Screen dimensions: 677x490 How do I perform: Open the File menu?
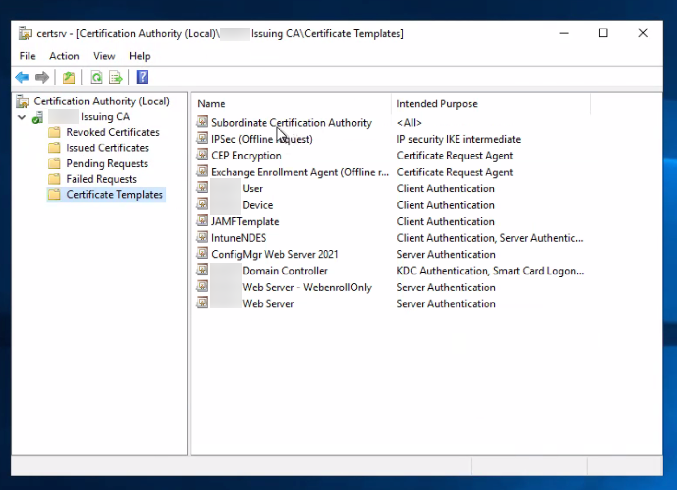tap(28, 56)
